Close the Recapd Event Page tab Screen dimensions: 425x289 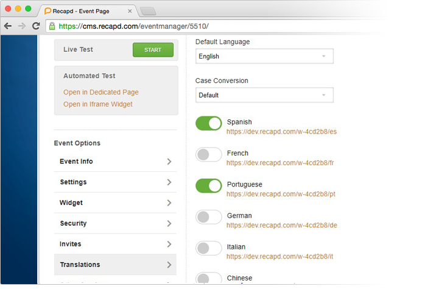point(130,11)
